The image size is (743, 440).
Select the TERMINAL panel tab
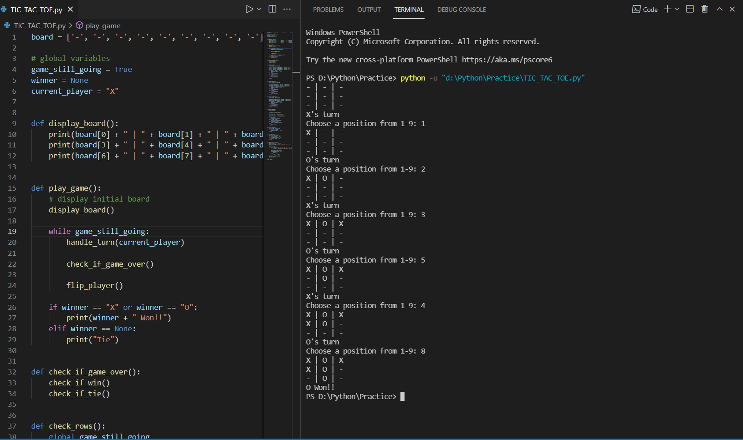tap(409, 10)
